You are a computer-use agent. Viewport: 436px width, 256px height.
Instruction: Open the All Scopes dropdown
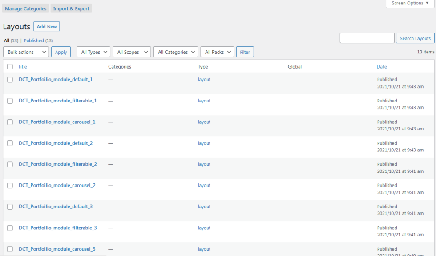[x=132, y=52]
